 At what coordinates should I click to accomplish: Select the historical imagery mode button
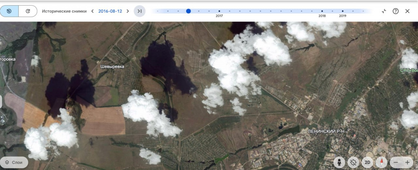(9, 11)
